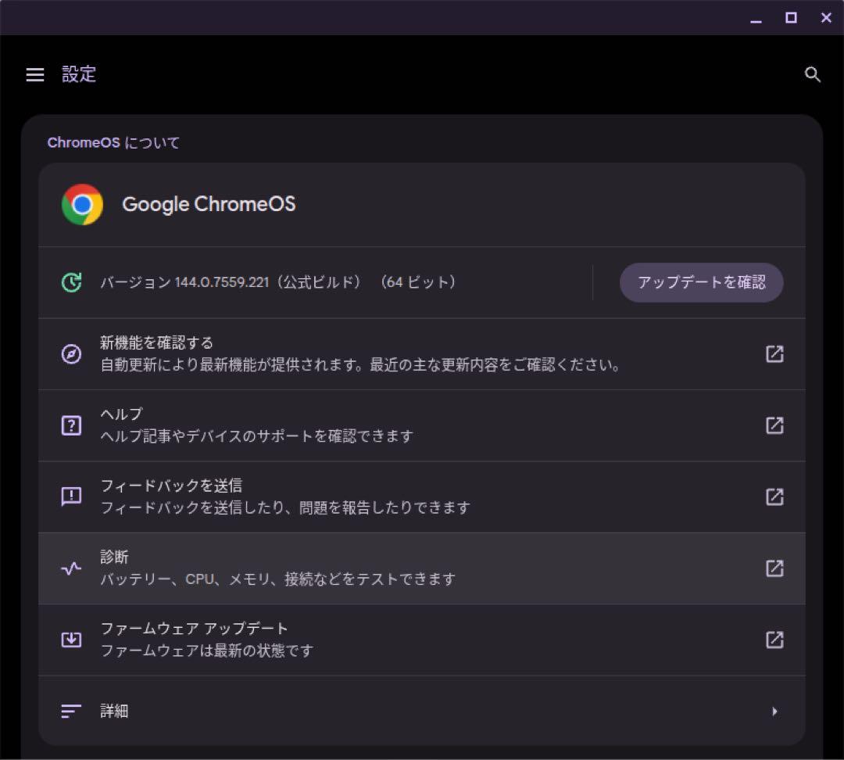Open the ヘルプ external link
Image resolution: width=844 pixels, height=760 pixels.
774,425
